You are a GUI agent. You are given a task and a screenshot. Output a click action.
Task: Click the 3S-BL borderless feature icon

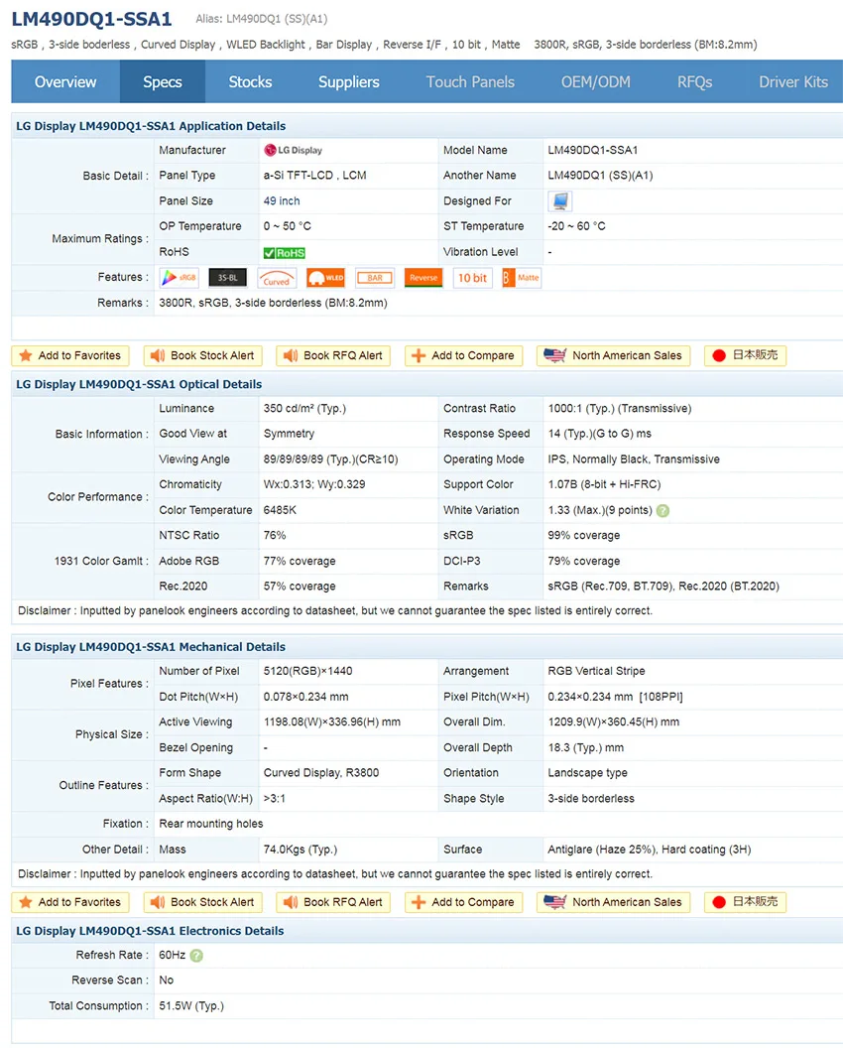coord(228,277)
